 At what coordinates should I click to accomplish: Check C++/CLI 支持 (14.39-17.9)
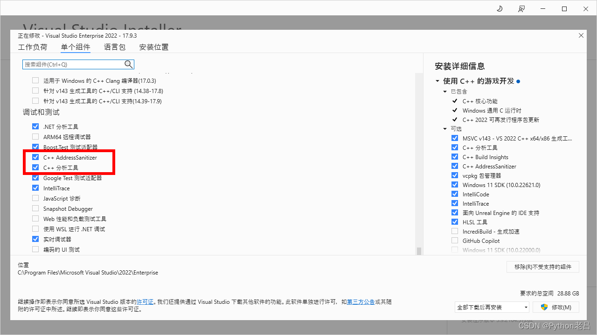point(35,101)
